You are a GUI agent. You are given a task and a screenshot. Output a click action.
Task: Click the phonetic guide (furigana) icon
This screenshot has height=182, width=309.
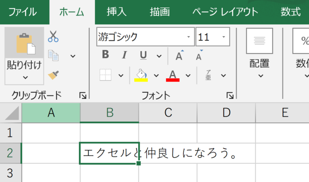[x=208, y=75]
